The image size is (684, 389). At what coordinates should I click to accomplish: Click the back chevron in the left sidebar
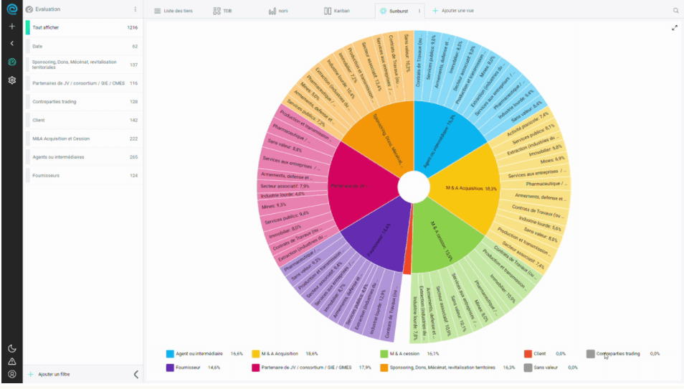coord(11,44)
